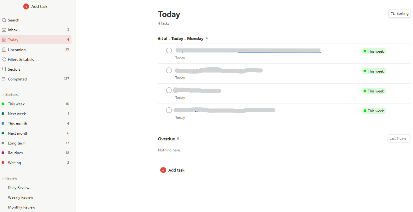Mark the first task's checkbox complete
The width and height of the screenshot is (413, 212).
pyautogui.click(x=169, y=50)
